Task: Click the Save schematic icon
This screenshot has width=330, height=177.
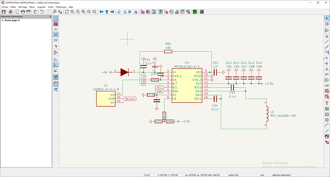Action: click(x=3, y=12)
